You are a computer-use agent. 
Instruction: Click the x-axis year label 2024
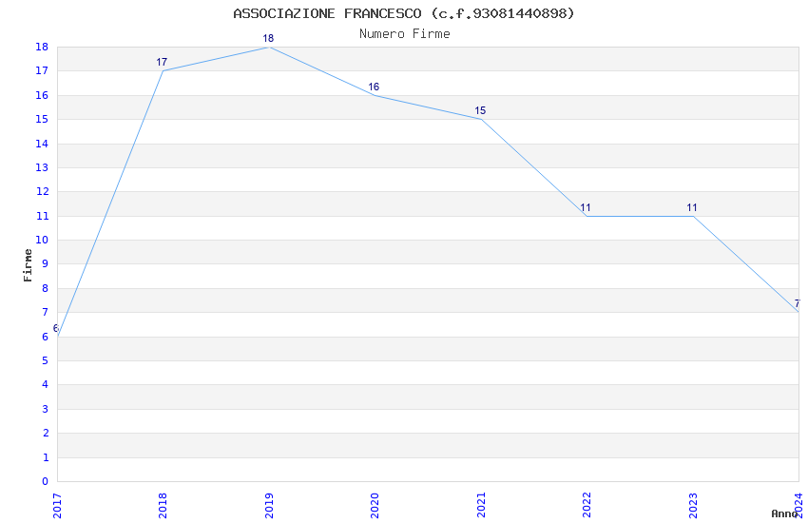798,506
